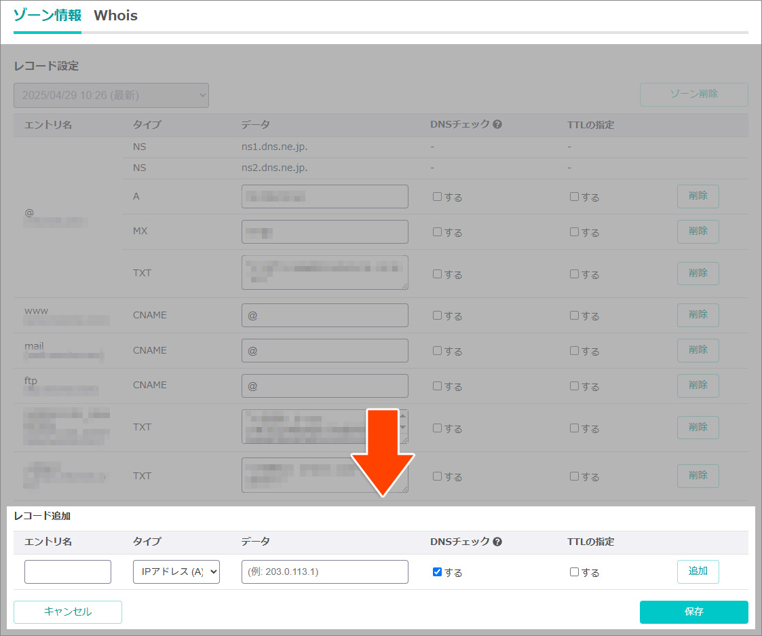The width and height of the screenshot is (762, 636).
Task: Click the レコード追加 heading
Action: click(42, 516)
